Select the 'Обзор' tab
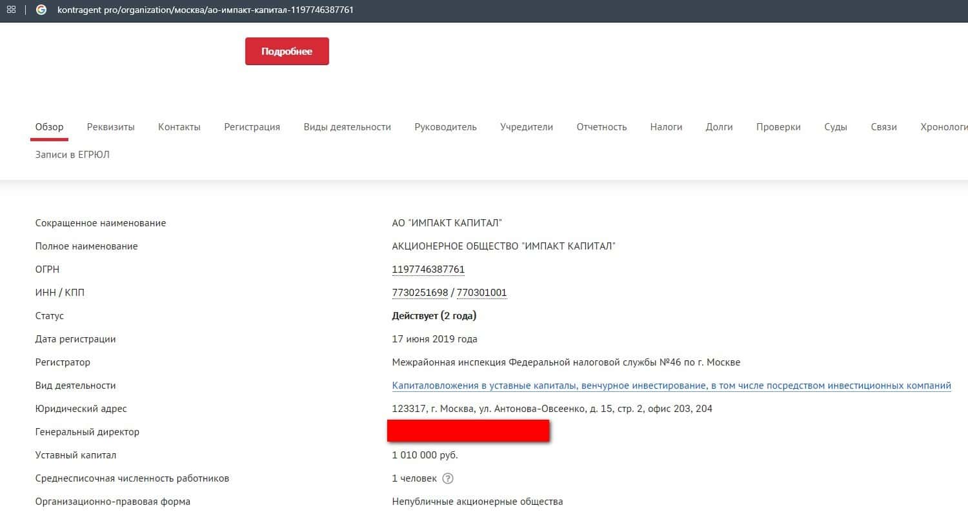968x519 pixels. click(50, 127)
